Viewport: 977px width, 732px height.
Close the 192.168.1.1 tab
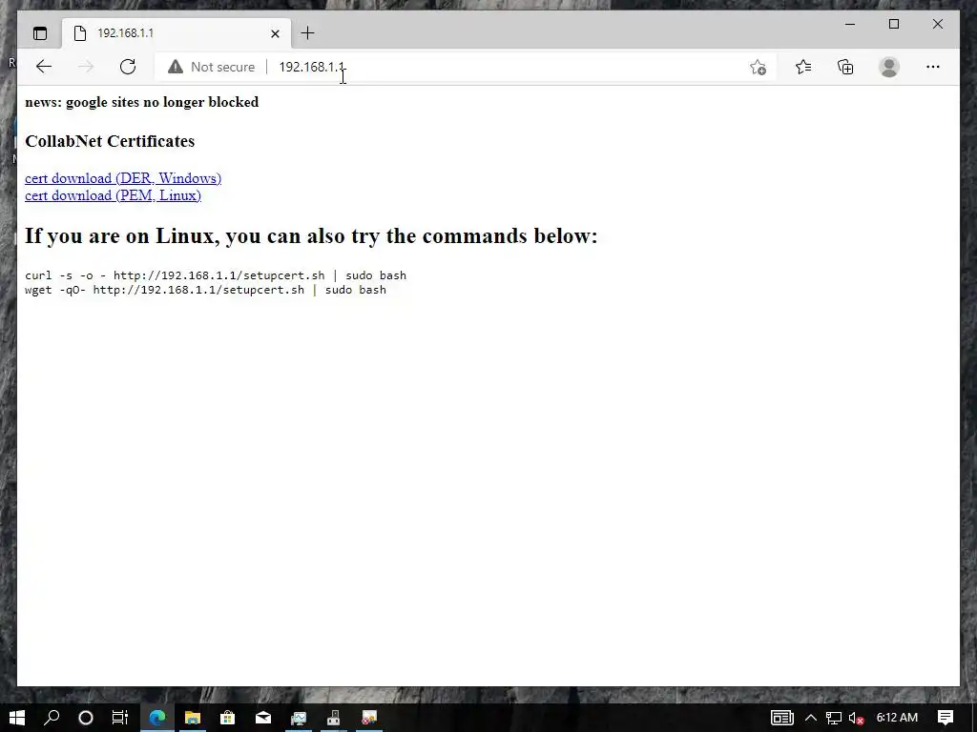pos(275,33)
